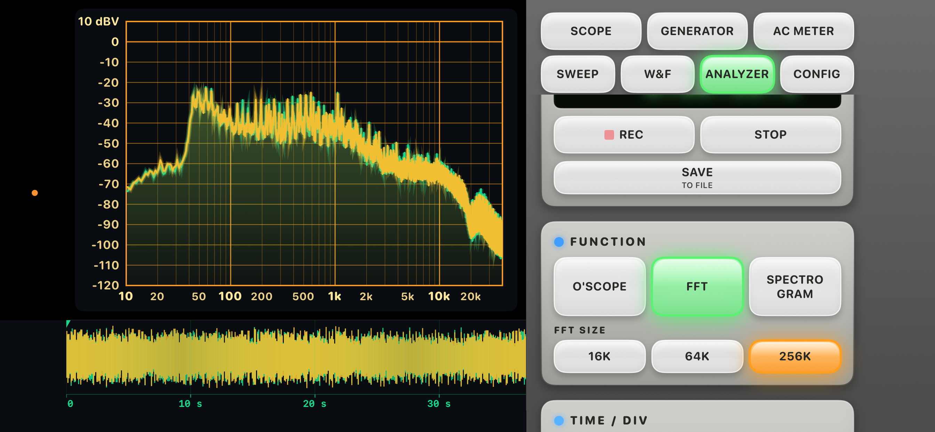Click the 0 dB level axis label
The image size is (935, 432).
115,42
